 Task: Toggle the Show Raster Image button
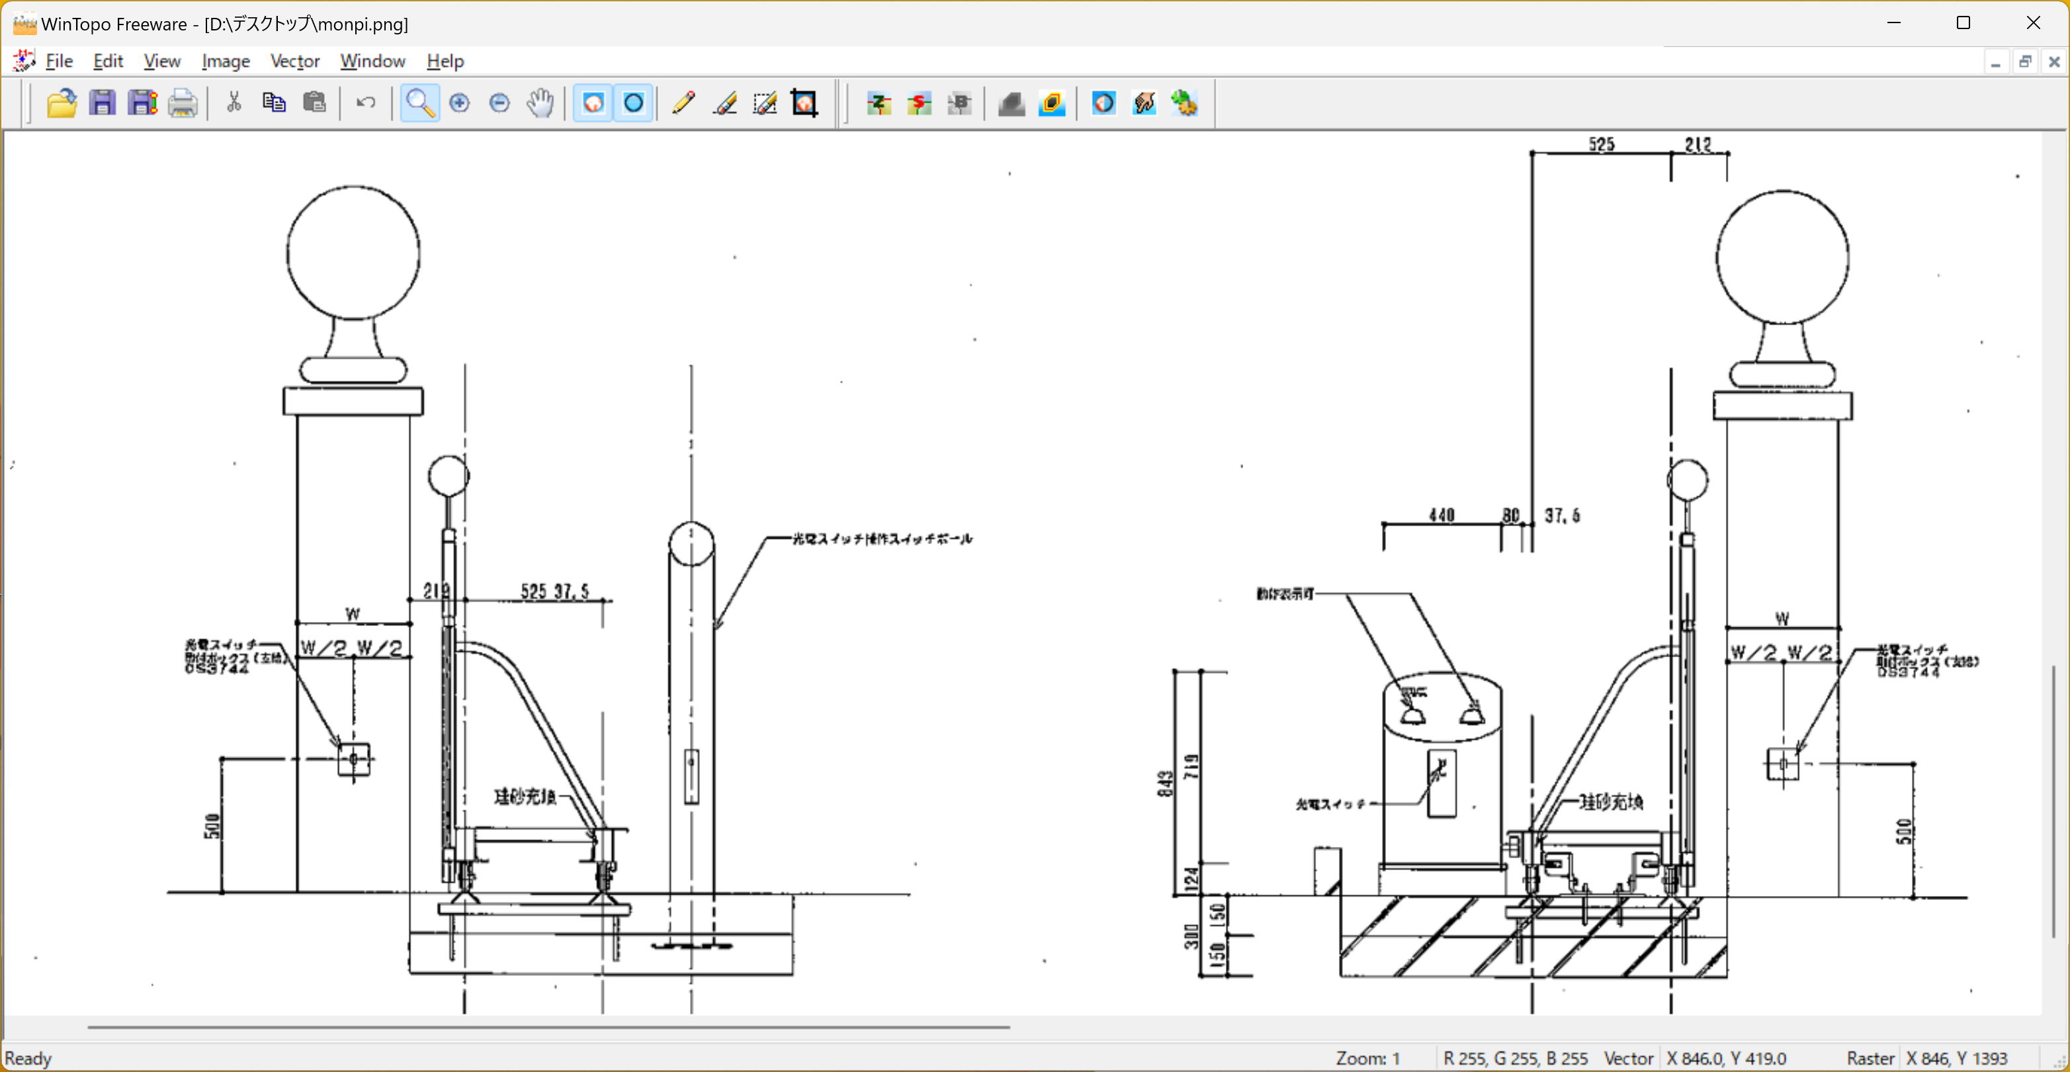click(593, 103)
